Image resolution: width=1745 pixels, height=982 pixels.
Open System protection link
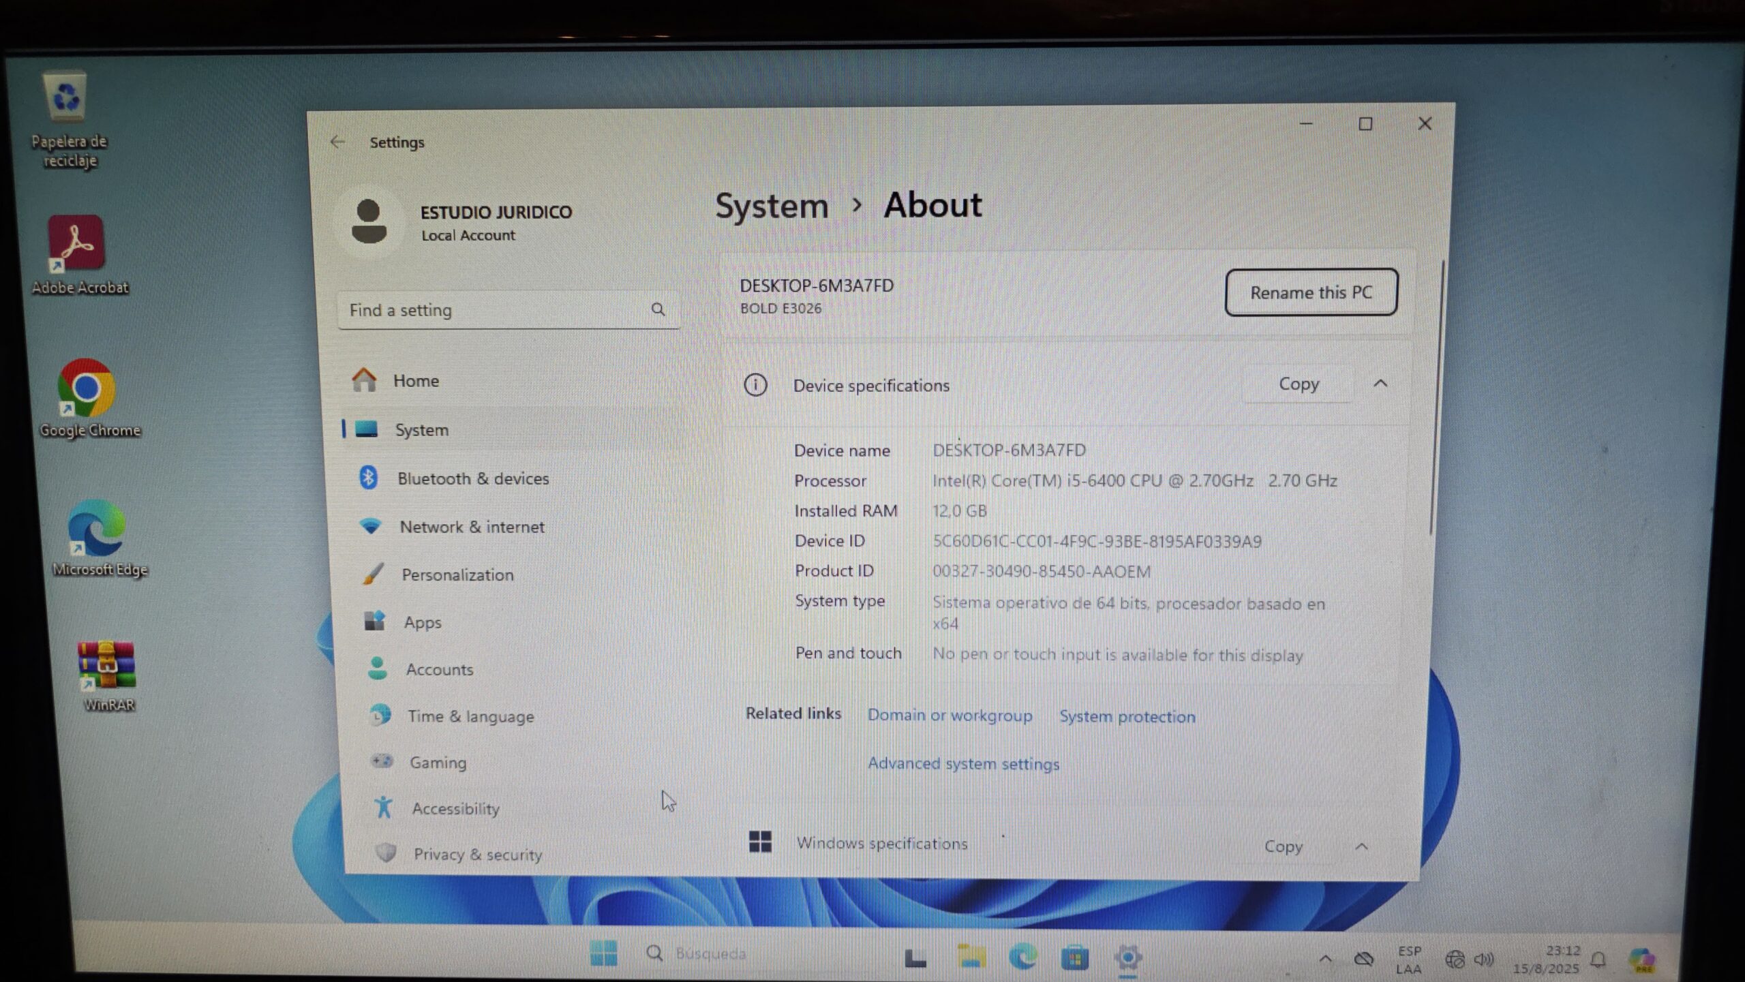[1127, 716]
